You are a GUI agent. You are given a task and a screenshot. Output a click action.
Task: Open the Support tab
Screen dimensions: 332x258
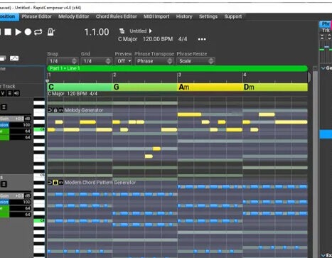233,16
